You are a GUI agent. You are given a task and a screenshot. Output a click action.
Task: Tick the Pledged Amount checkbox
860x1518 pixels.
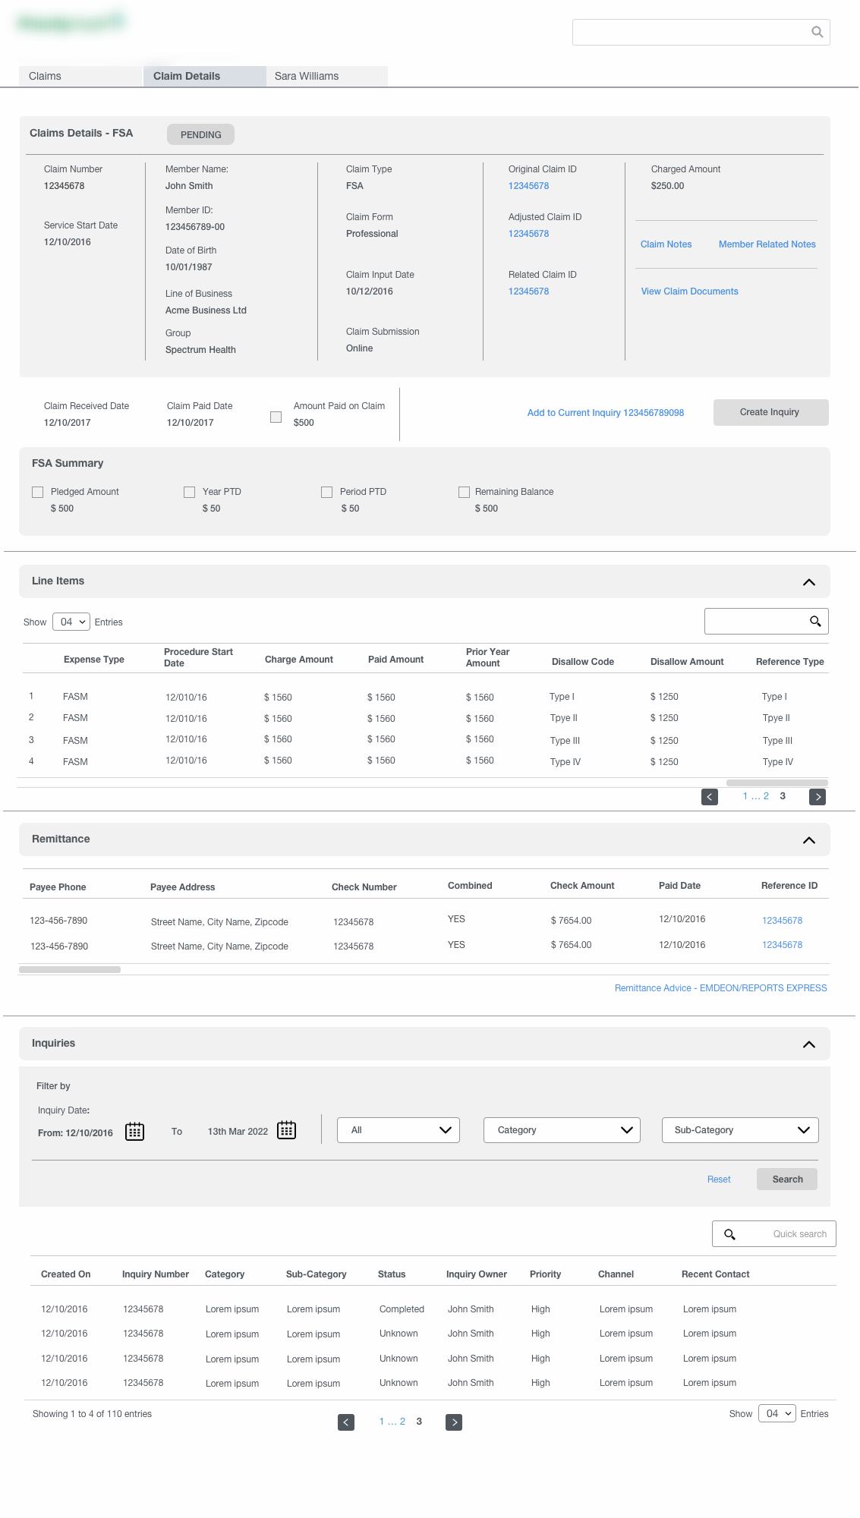(38, 493)
